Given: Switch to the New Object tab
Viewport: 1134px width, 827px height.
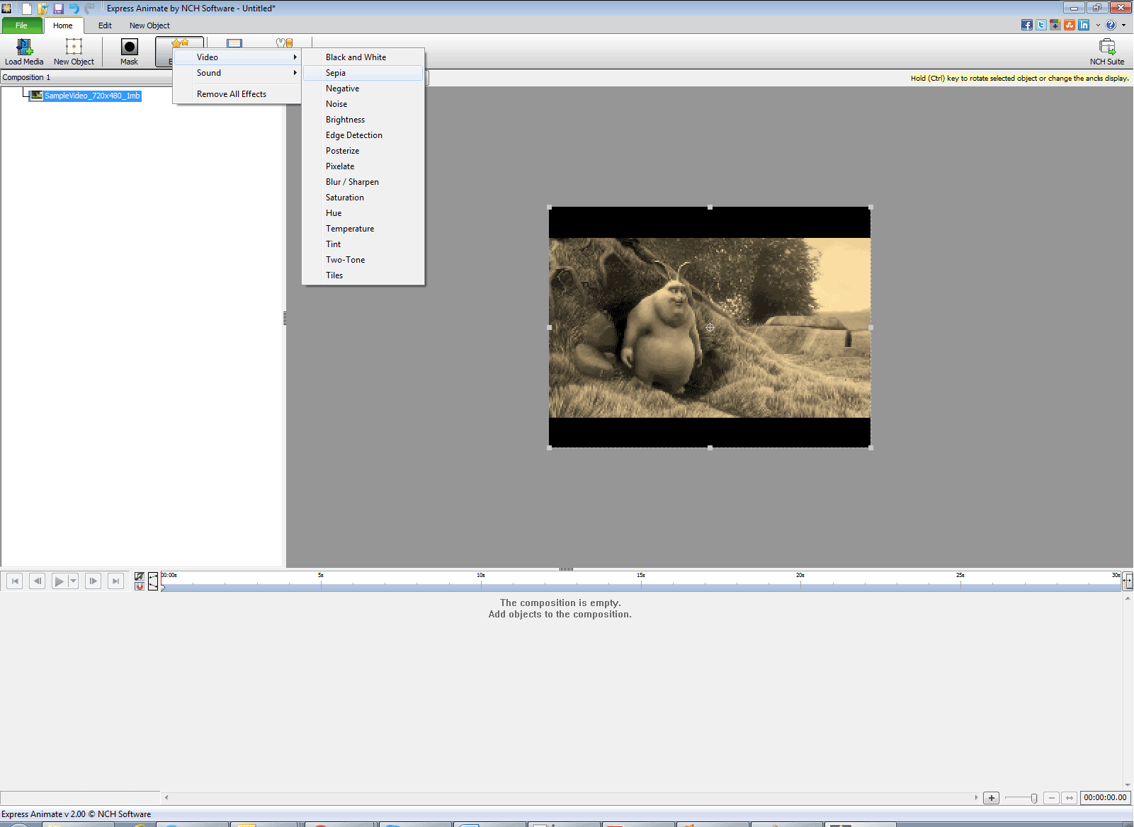Looking at the screenshot, I should [x=149, y=25].
